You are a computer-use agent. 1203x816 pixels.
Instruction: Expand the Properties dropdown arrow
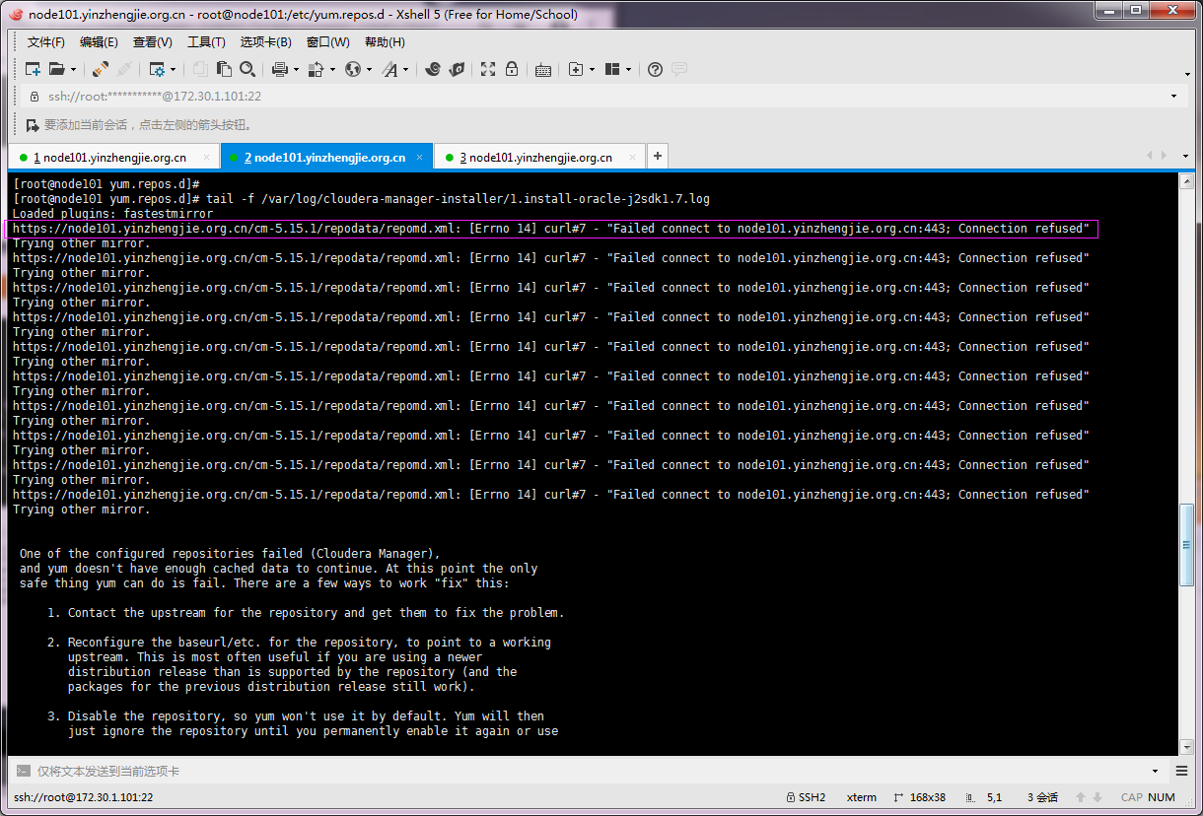pyautogui.click(x=174, y=70)
